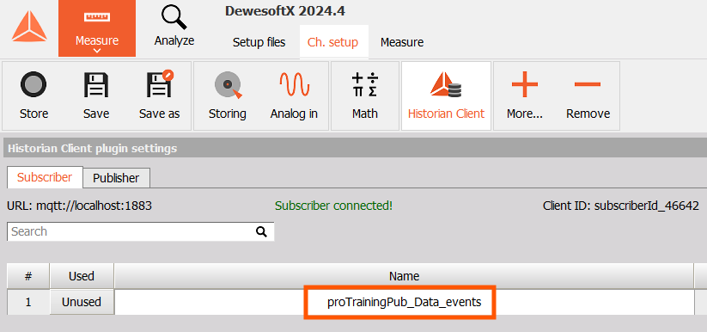
Task: Click the Name column header
Action: coord(404,276)
